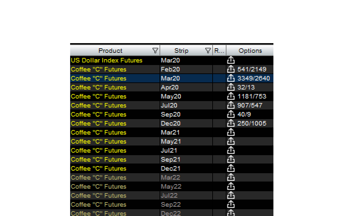Open the Product column filter funnel

tap(155, 51)
